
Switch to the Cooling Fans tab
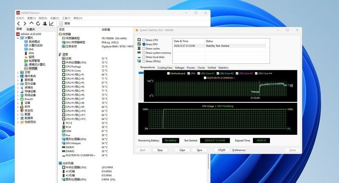(x=165, y=68)
